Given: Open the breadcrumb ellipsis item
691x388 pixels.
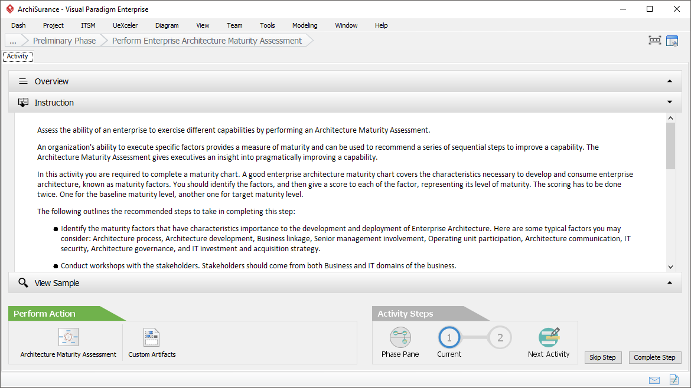Looking at the screenshot, I should point(13,41).
